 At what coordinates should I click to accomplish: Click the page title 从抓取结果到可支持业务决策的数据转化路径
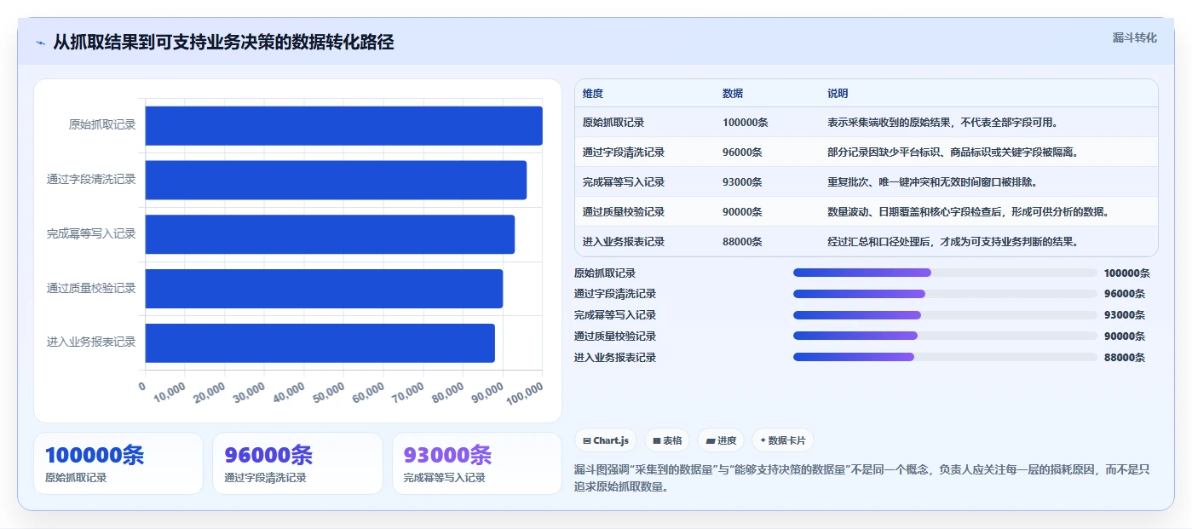click(x=223, y=43)
